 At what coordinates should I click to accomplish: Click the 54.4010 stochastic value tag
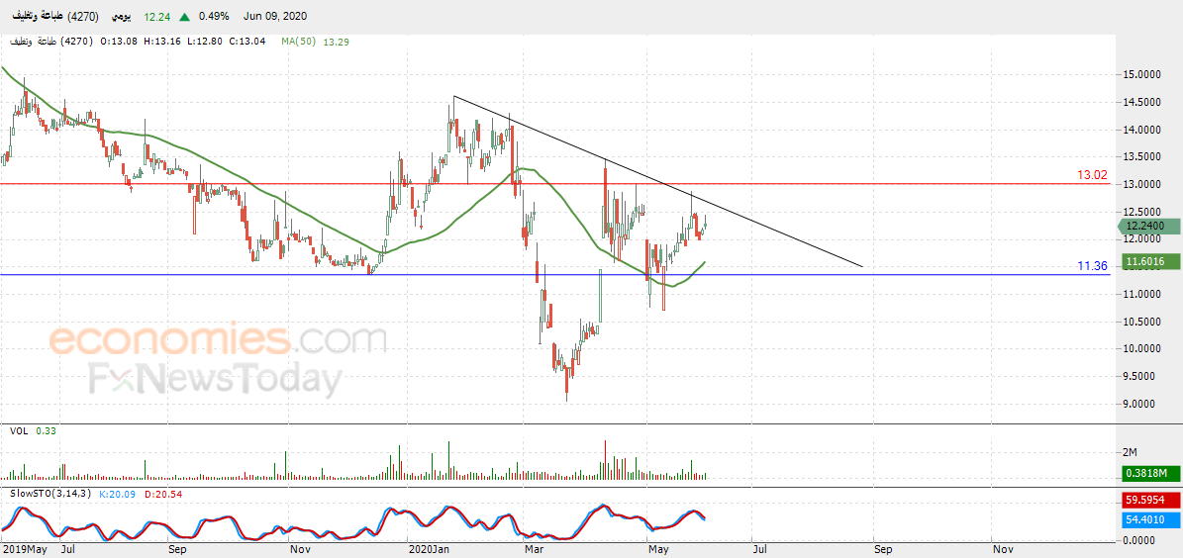tap(1147, 520)
